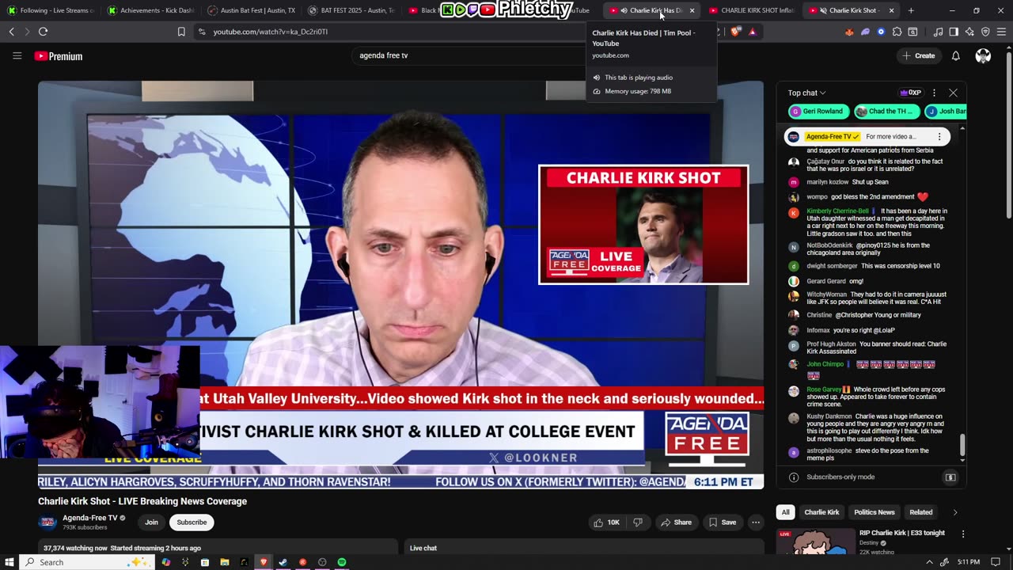Image resolution: width=1013 pixels, height=570 pixels.
Task: Open the Brave main menu
Action: (1002, 32)
